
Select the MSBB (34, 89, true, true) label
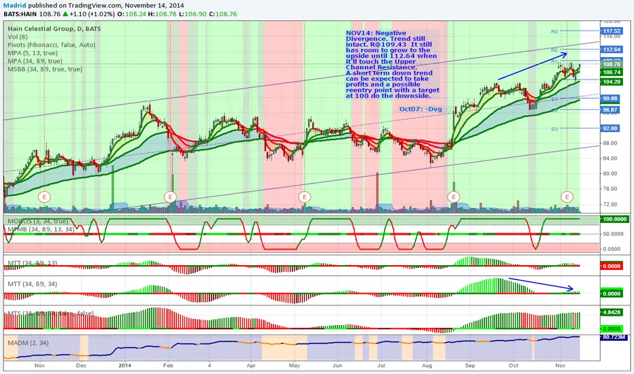click(x=44, y=69)
